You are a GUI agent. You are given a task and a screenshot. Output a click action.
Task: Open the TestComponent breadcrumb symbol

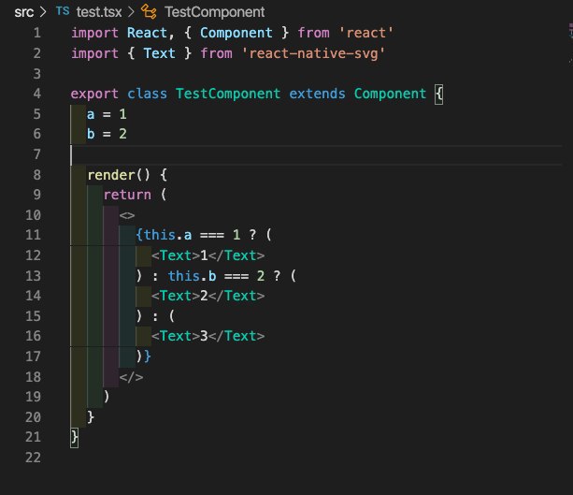point(214,12)
